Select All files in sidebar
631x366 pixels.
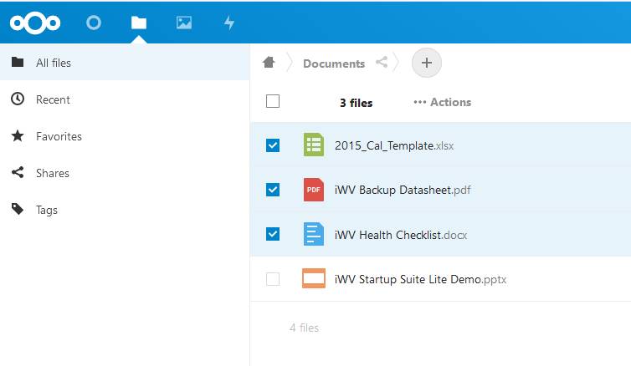(x=125, y=63)
